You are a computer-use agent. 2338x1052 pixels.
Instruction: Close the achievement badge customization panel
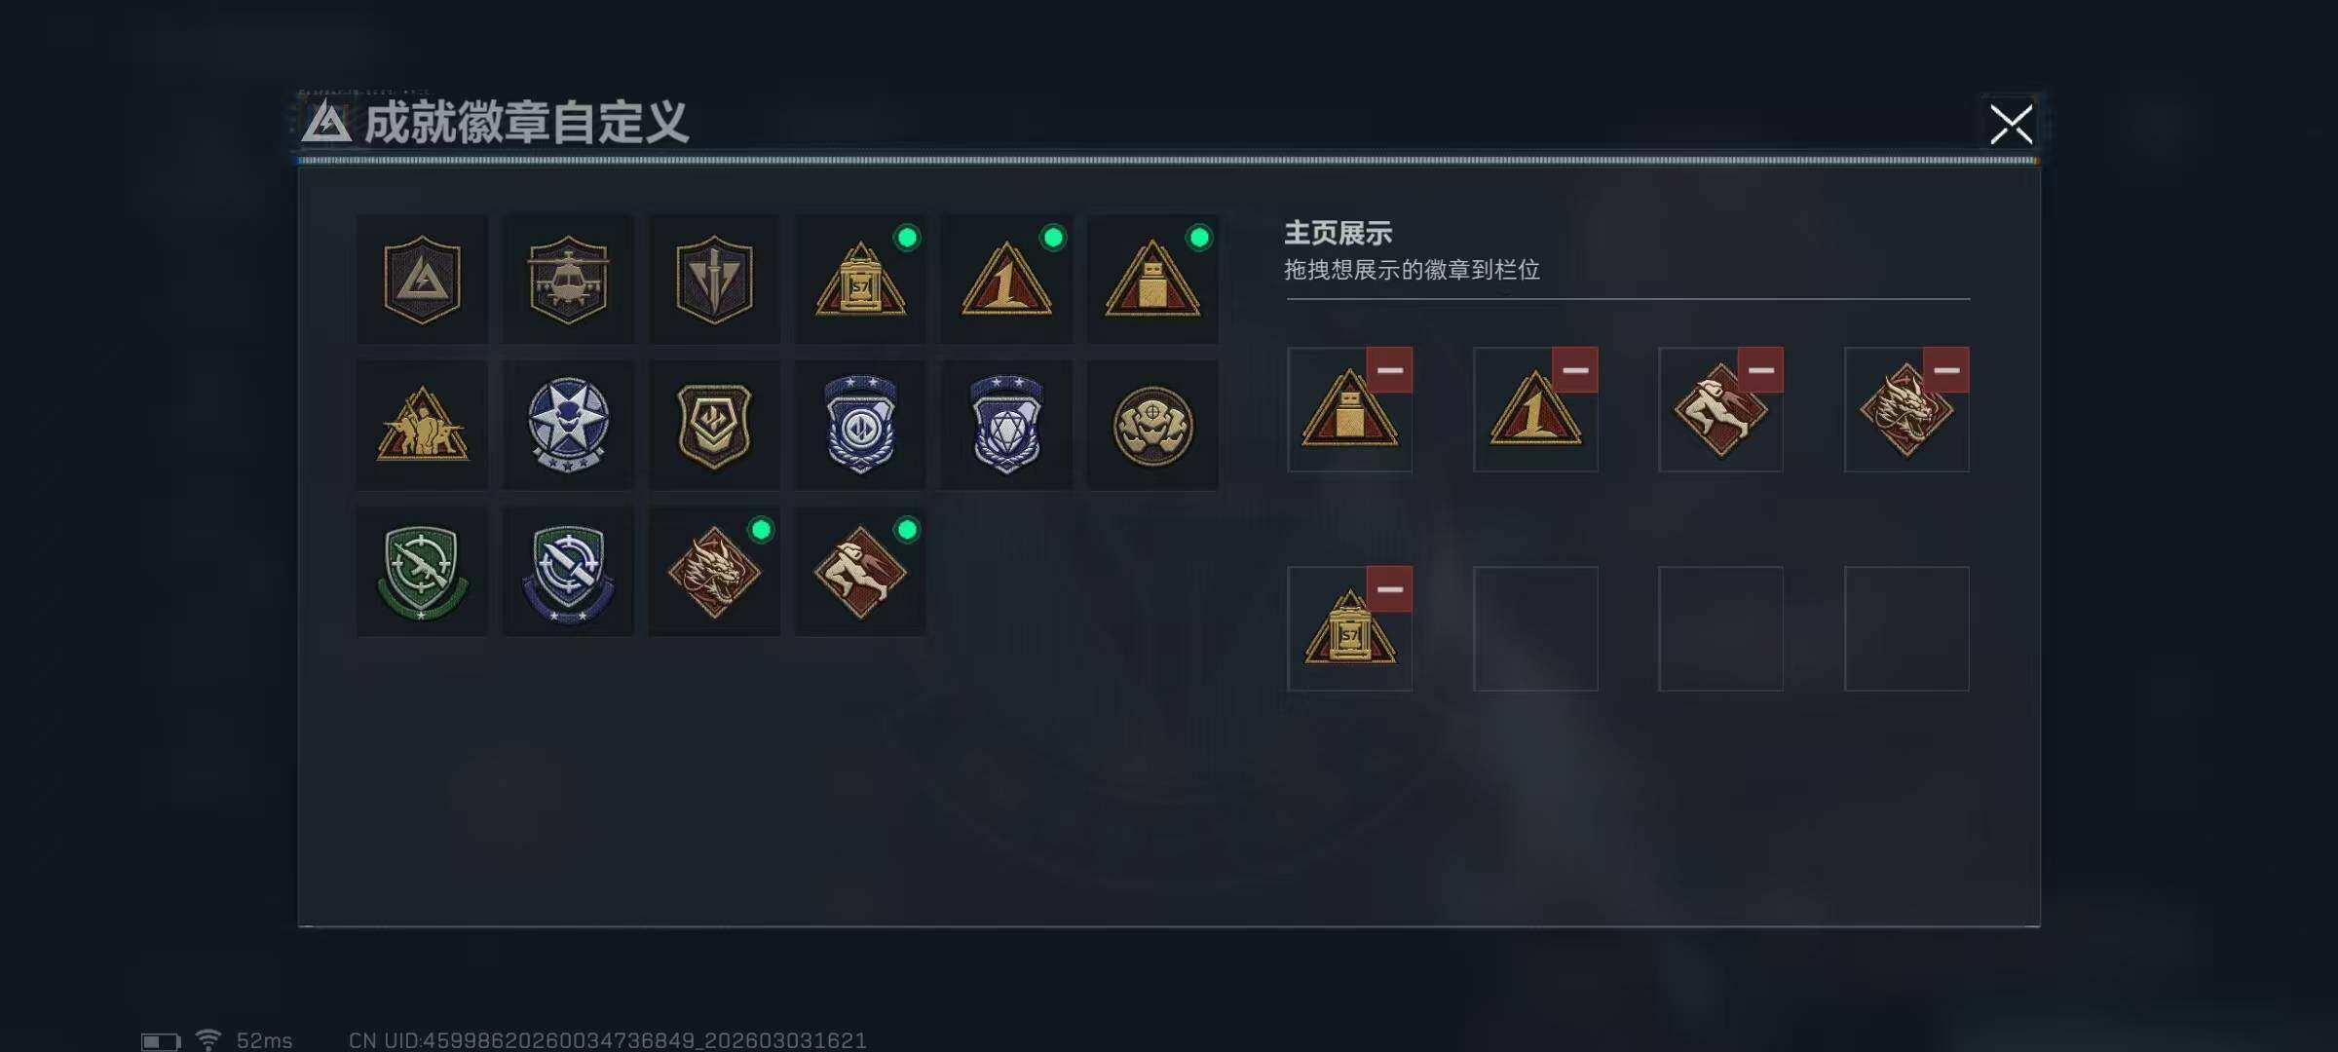point(2011,125)
